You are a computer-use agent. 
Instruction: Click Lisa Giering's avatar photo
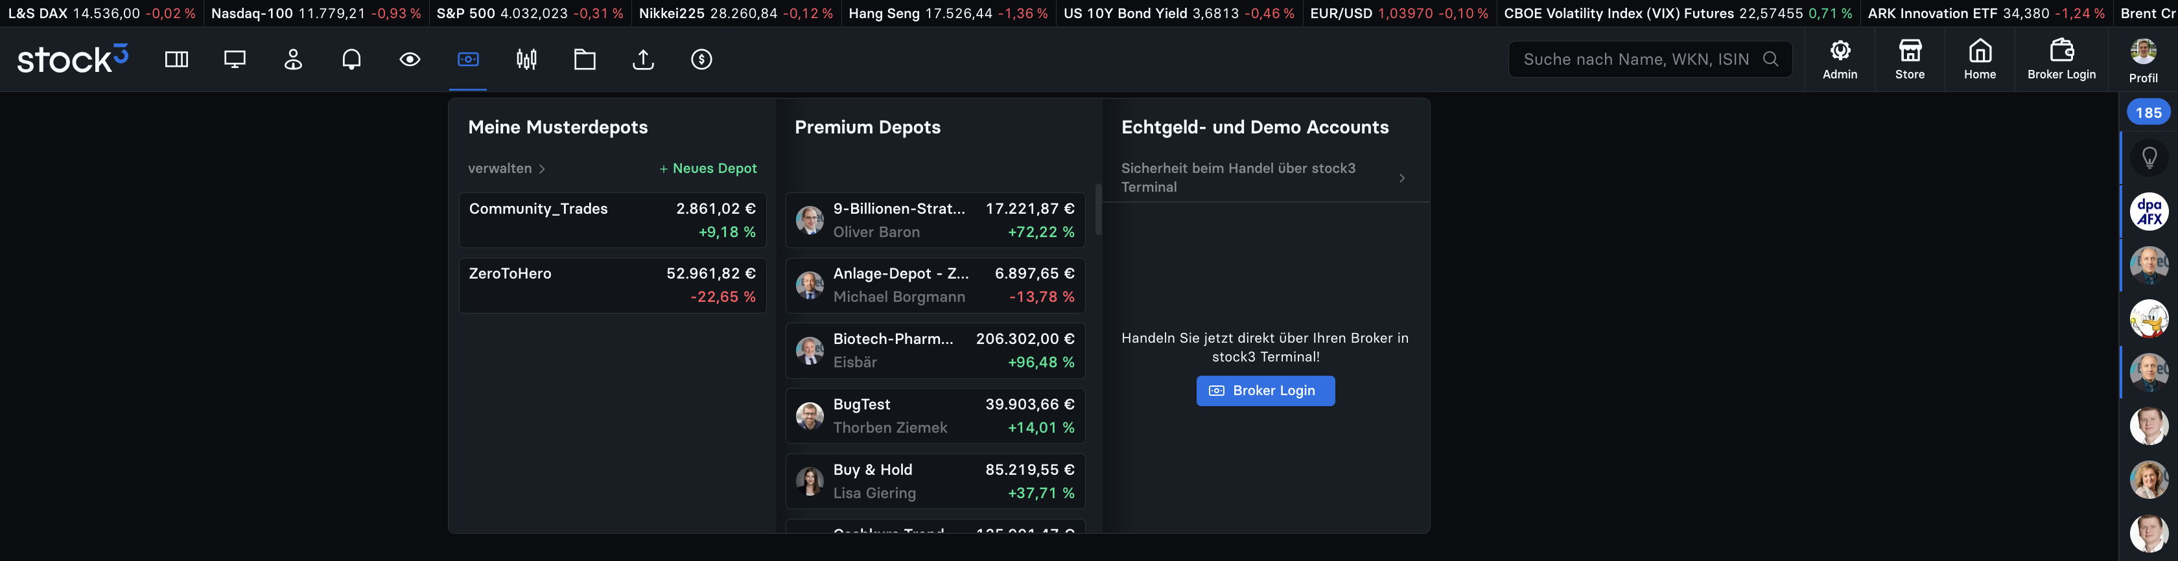tap(809, 481)
